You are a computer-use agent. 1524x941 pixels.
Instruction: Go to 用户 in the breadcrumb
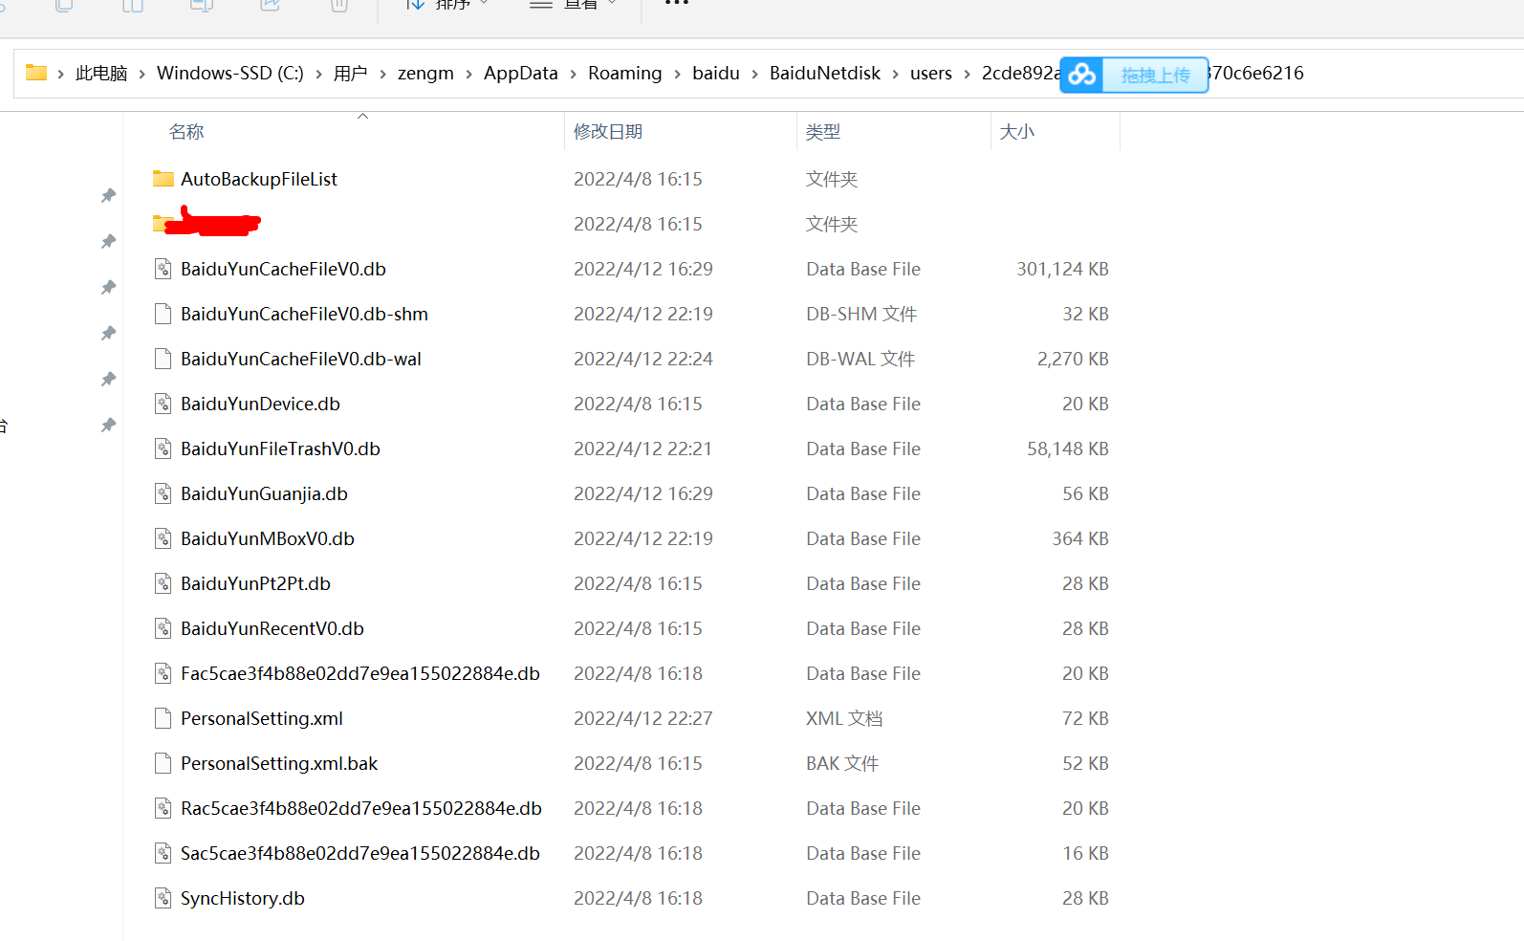350,74
